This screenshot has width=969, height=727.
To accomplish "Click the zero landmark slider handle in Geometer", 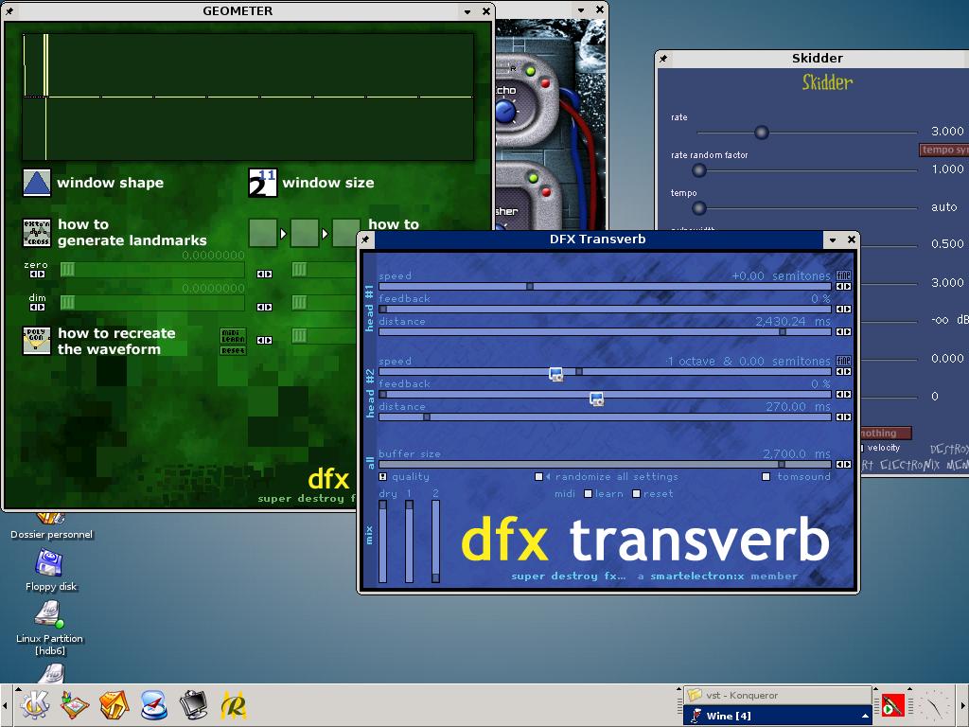I will tap(67, 269).
